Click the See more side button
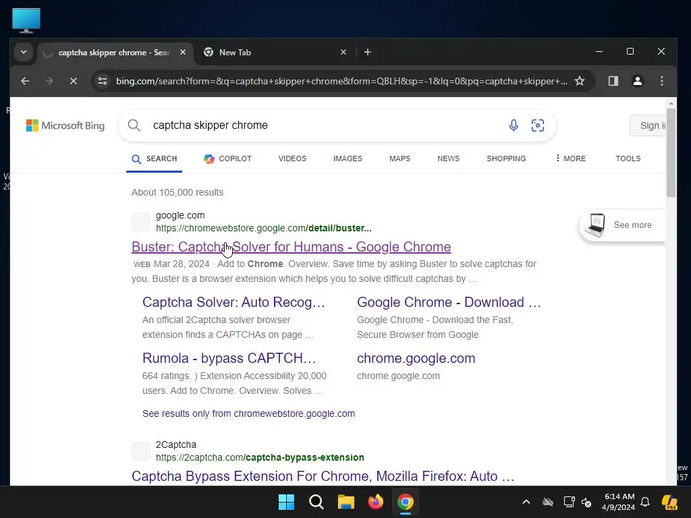The width and height of the screenshot is (691, 518). click(621, 225)
